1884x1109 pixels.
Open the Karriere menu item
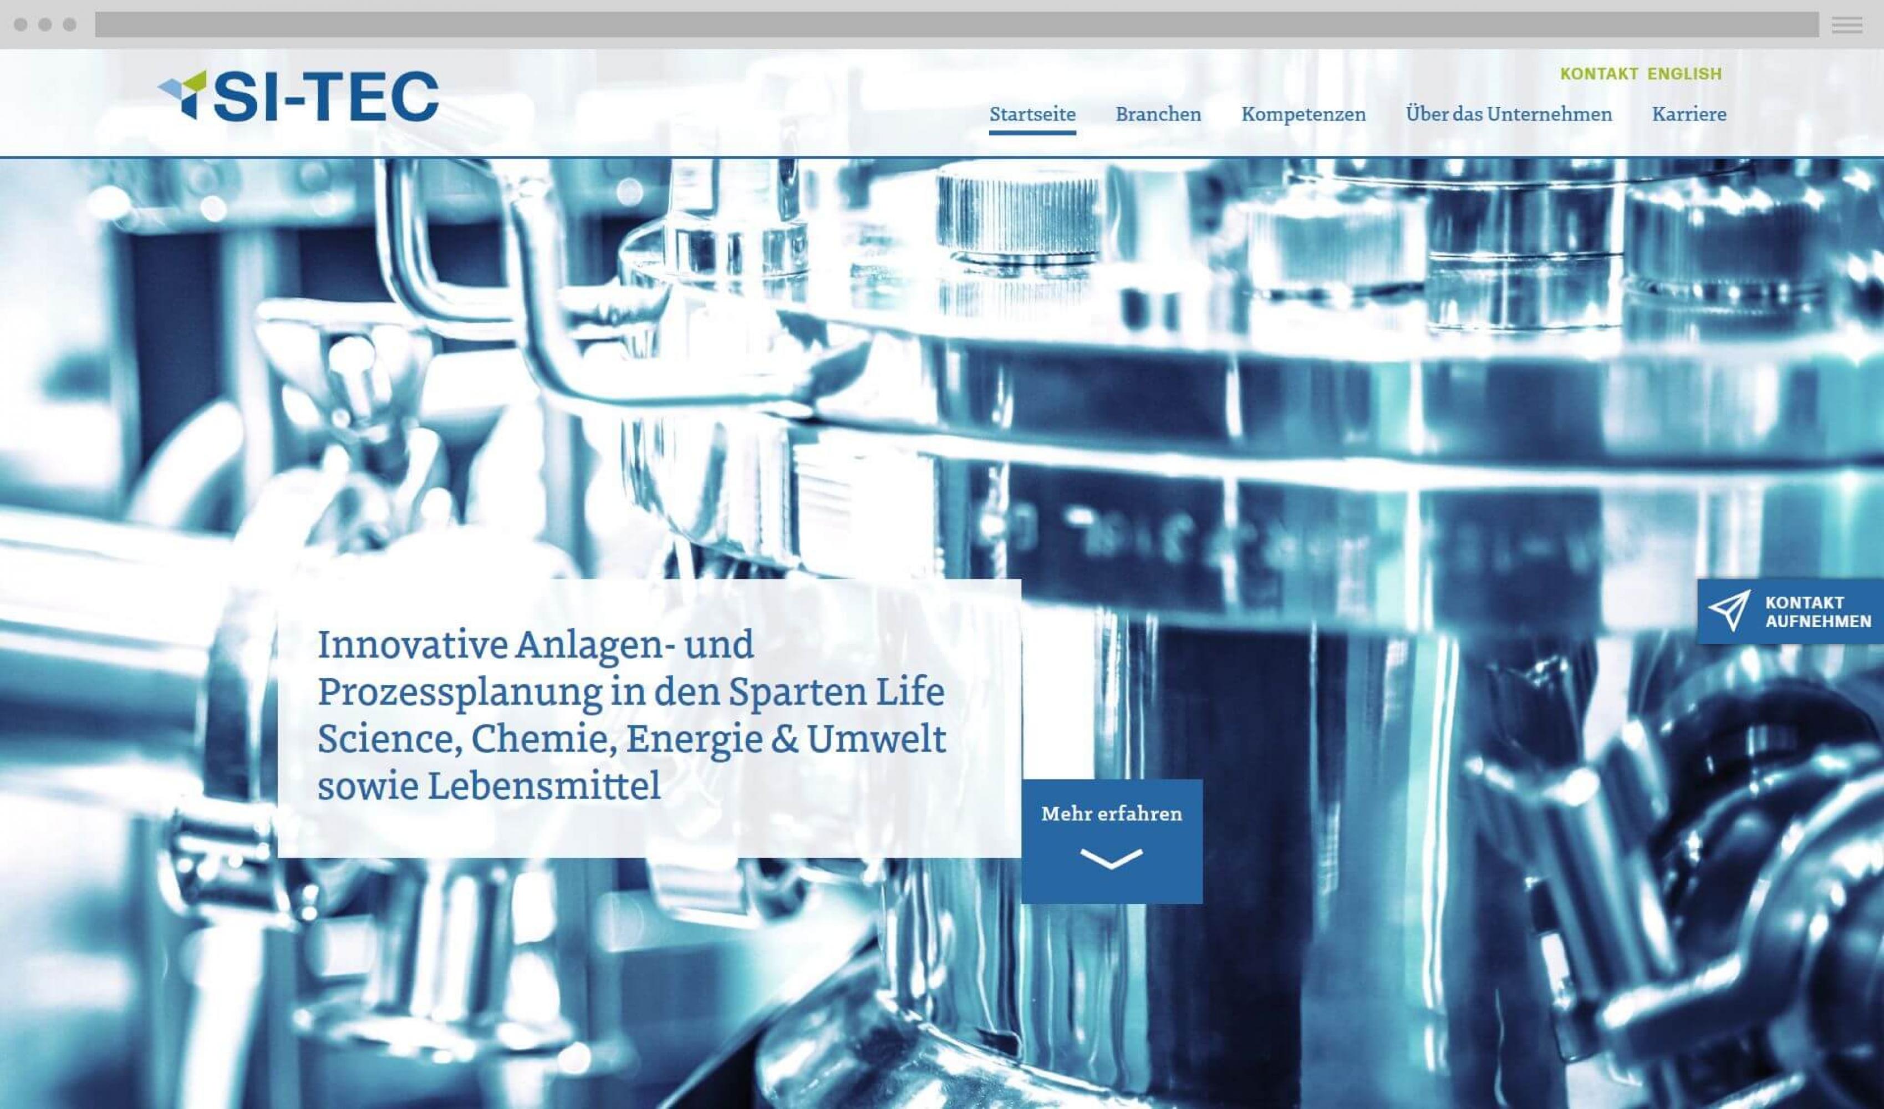point(1689,114)
